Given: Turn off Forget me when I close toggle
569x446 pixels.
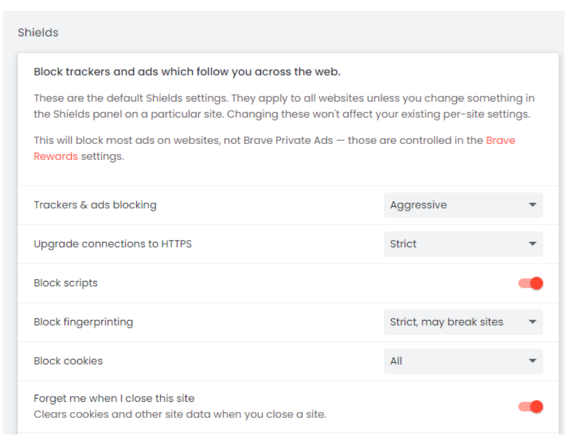Looking at the screenshot, I should pos(531,406).
